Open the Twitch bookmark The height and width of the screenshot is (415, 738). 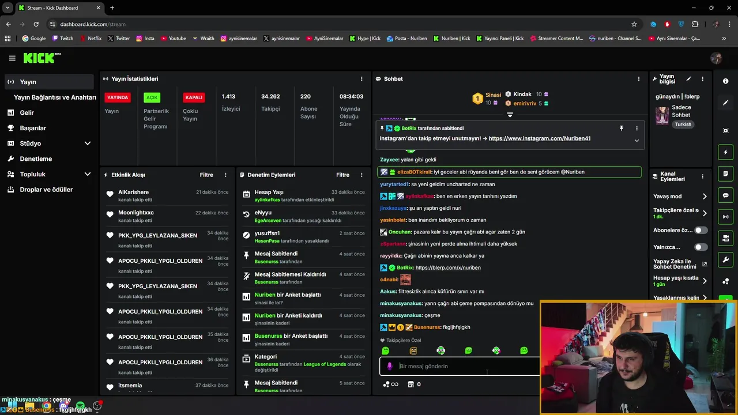[x=63, y=39]
